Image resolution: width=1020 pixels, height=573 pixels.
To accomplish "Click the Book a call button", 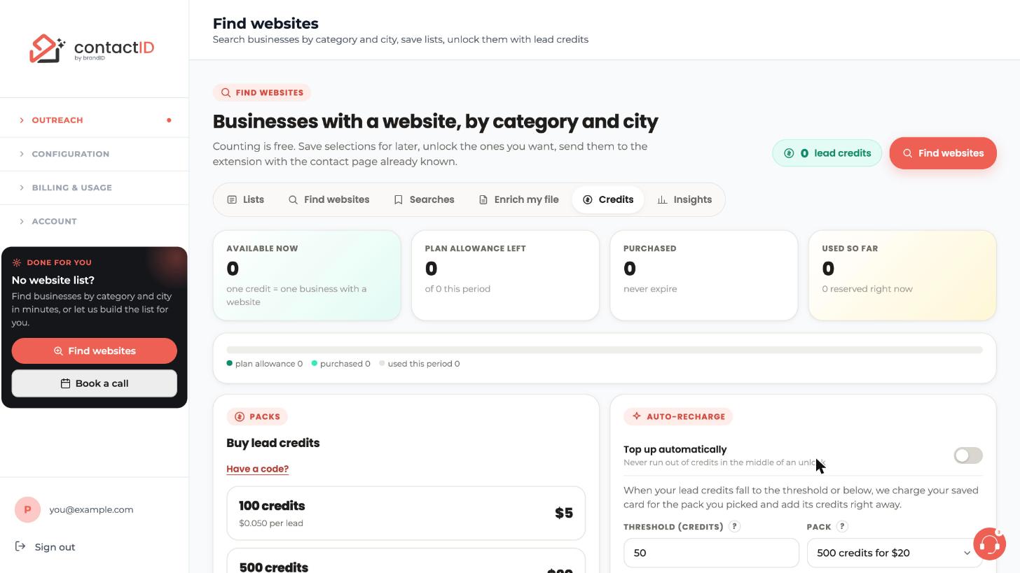I will click(94, 383).
